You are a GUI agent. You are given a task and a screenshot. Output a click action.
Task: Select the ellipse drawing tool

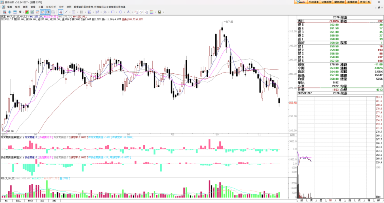tap(121, 12)
